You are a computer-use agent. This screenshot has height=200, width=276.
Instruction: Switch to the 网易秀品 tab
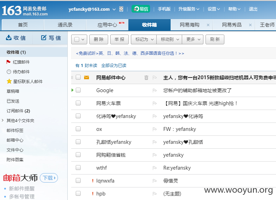tap(232, 25)
